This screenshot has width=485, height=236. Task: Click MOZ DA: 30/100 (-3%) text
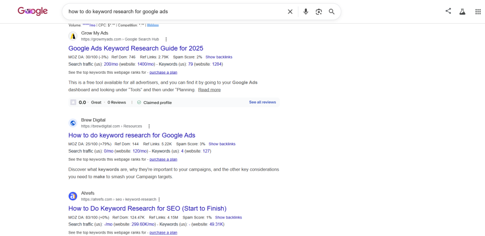(x=88, y=57)
